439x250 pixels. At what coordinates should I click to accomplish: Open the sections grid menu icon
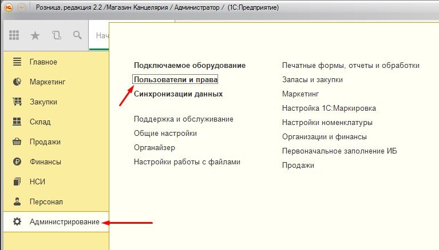[14, 35]
